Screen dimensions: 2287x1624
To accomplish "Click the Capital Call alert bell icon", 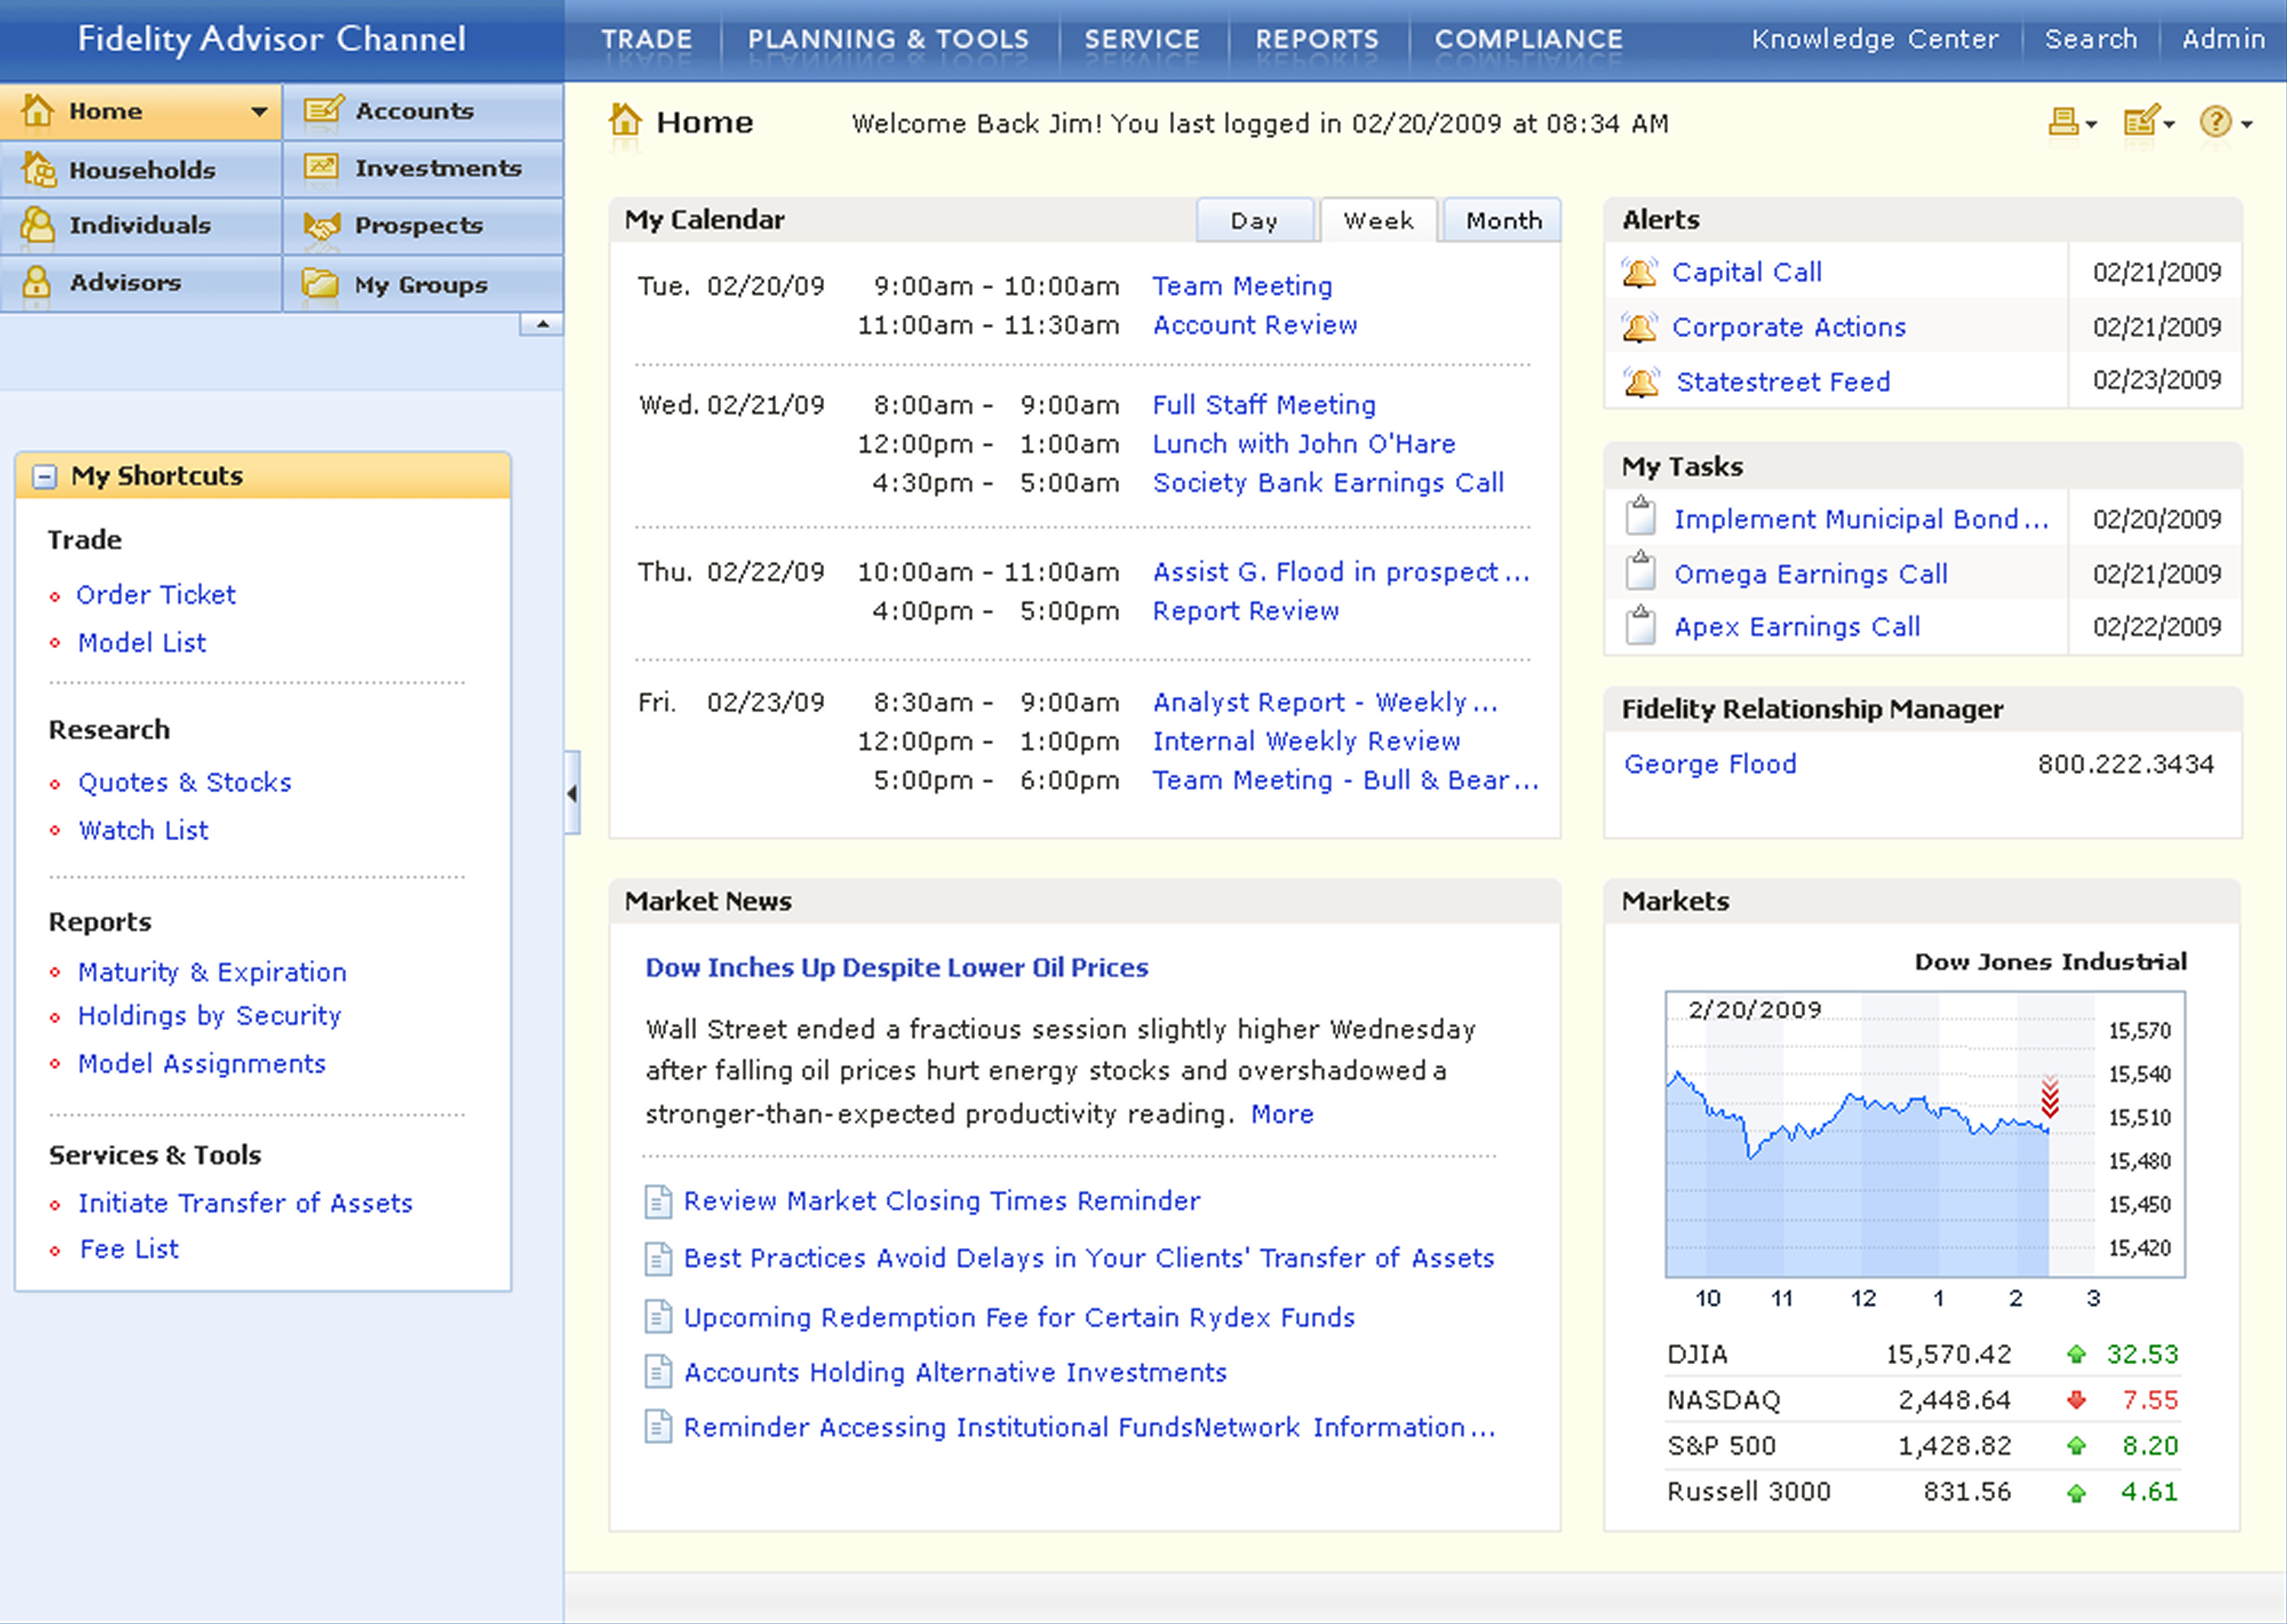I will click(x=1639, y=272).
